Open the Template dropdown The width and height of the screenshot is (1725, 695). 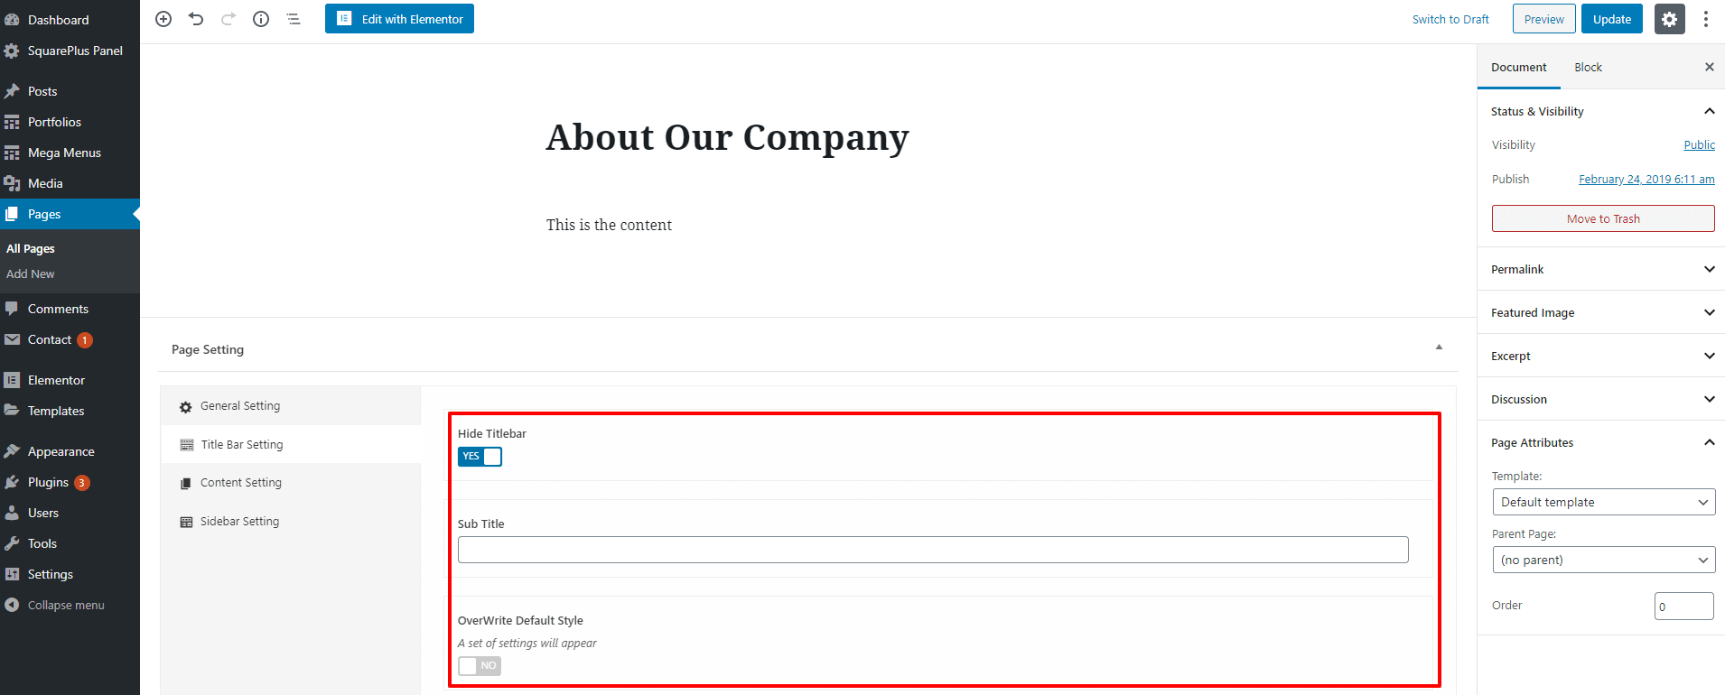pyautogui.click(x=1603, y=501)
